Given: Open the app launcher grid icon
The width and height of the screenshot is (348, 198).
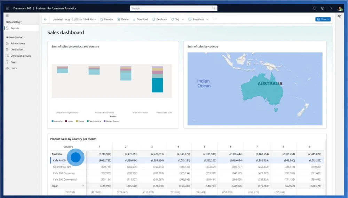Looking at the screenshot, I should (x=8, y=8).
